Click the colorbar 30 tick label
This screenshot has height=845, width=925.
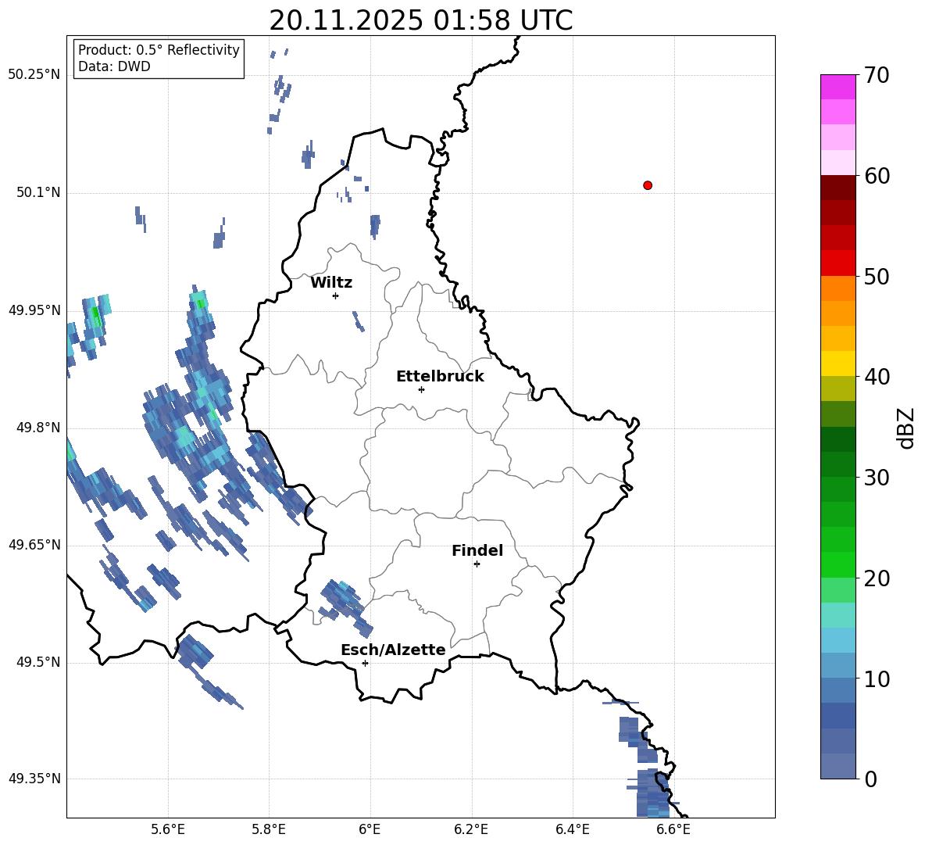tap(877, 478)
